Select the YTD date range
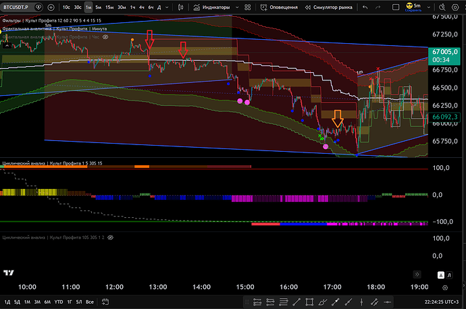 tap(59, 302)
